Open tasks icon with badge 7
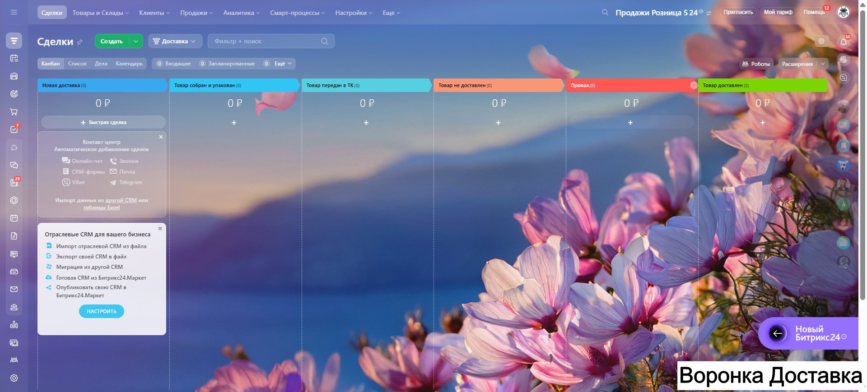 click(14, 129)
